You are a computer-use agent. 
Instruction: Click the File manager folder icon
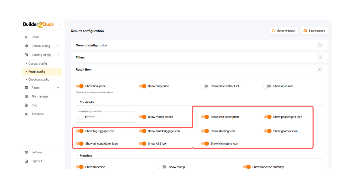click(26, 96)
